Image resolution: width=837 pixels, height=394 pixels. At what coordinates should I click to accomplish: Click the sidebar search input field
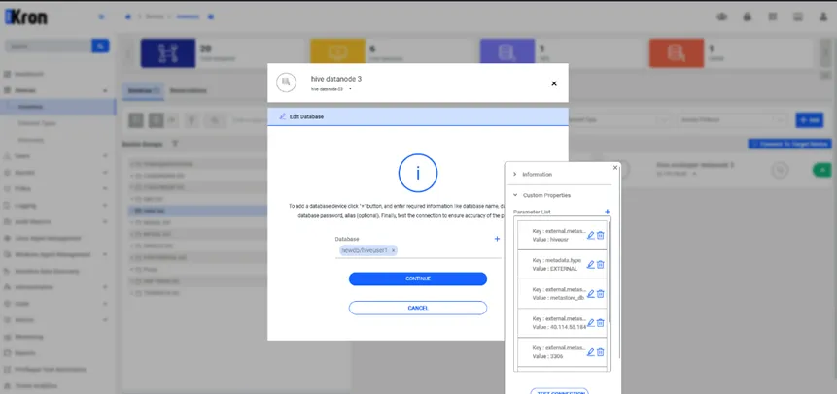tap(48, 46)
